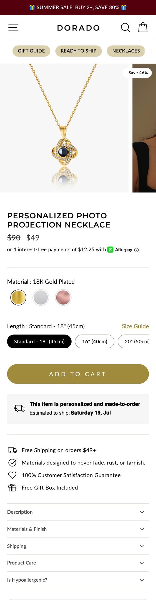The image size is (156, 600).
Task: Open the hamburger navigation menu
Action: pos(13,27)
